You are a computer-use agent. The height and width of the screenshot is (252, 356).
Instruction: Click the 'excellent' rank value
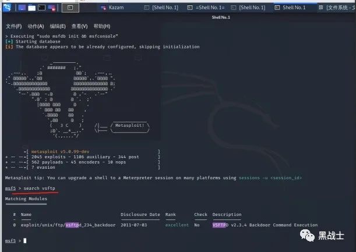[177, 225]
